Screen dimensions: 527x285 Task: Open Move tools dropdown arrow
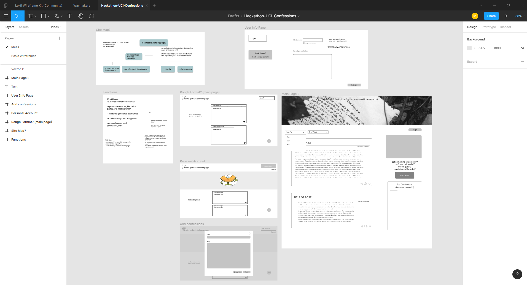click(22, 16)
